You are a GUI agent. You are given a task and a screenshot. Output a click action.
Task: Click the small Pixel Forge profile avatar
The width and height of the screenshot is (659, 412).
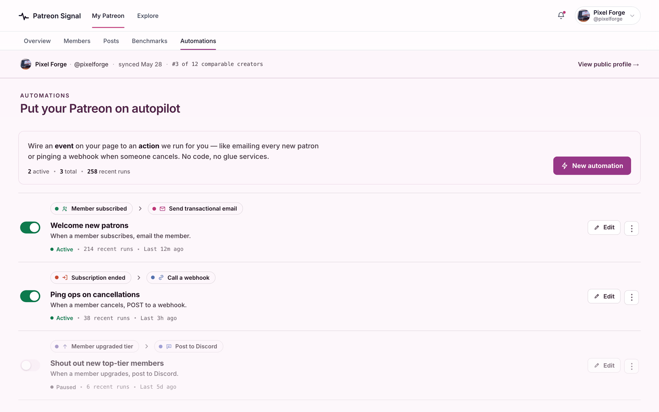[26, 64]
